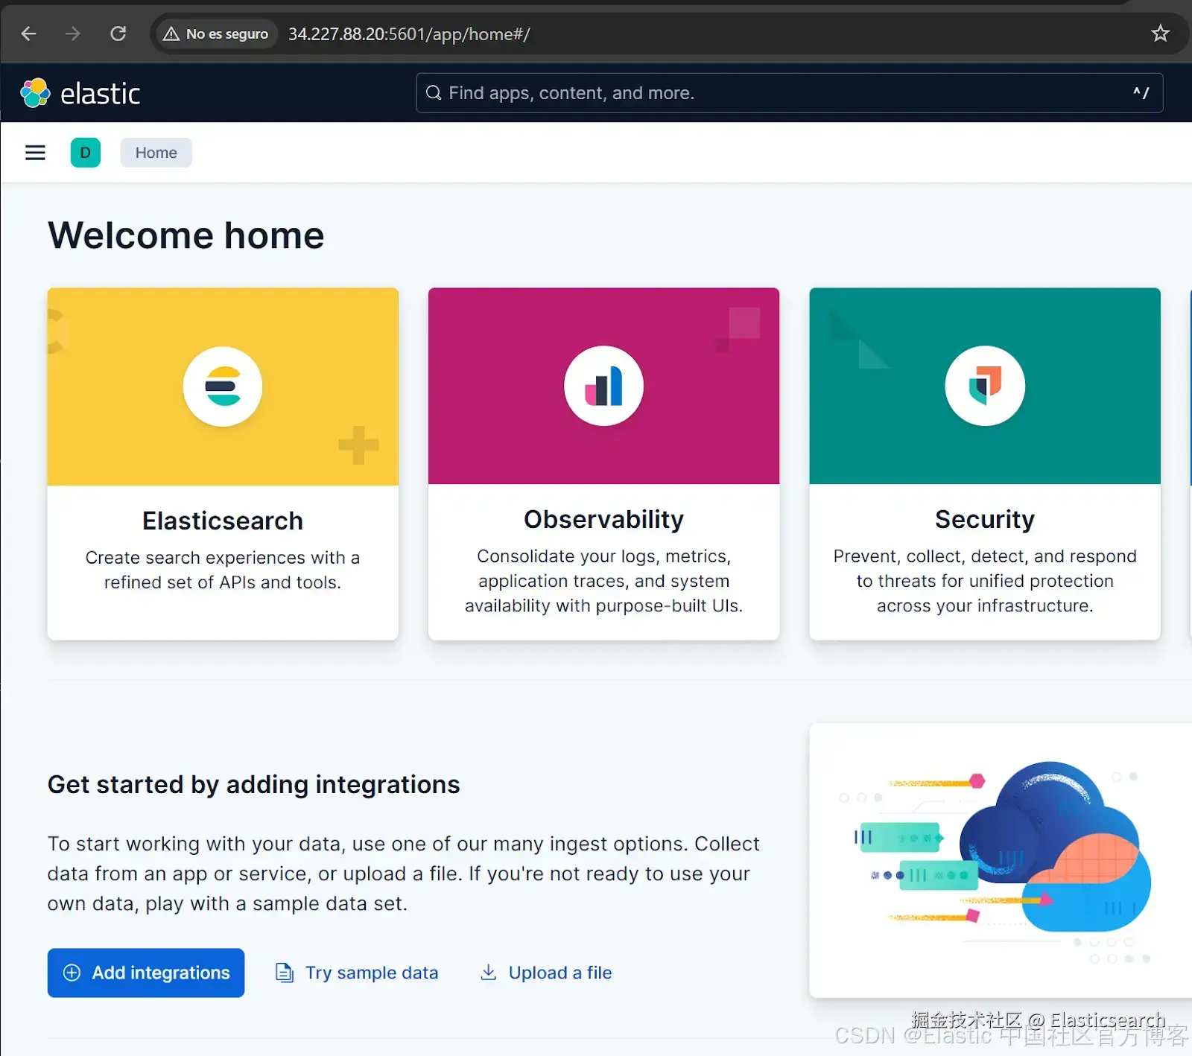This screenshot has width=1192, height=1056.
Task: Open the hamburger navigation menu
Action: 35,153
